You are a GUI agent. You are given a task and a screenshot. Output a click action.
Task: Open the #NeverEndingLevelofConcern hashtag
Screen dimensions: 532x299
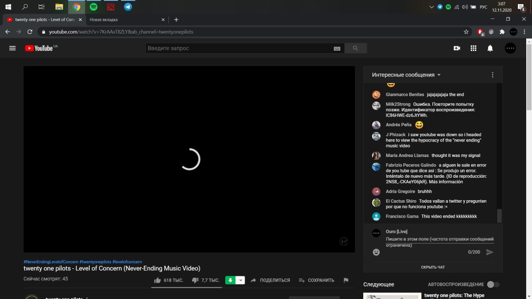point(51,262)
